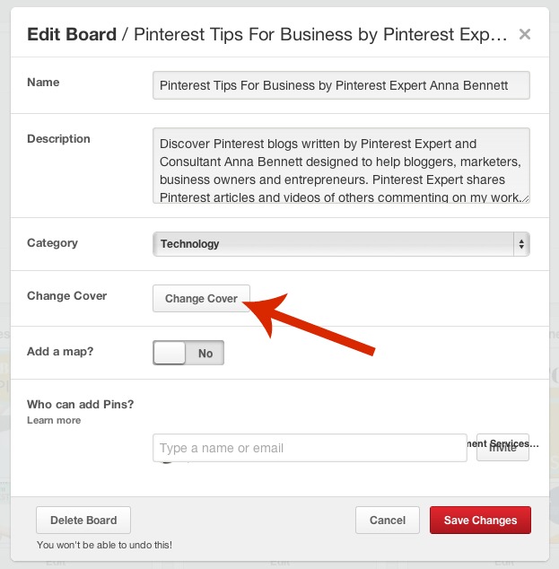Click into the board Name field

click(341, 85)
